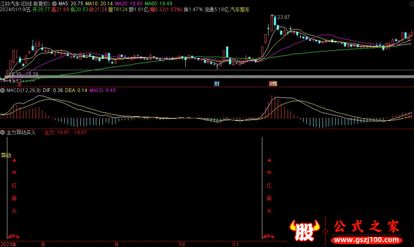Click the DIF: 0.36 value

click(53, 90)
